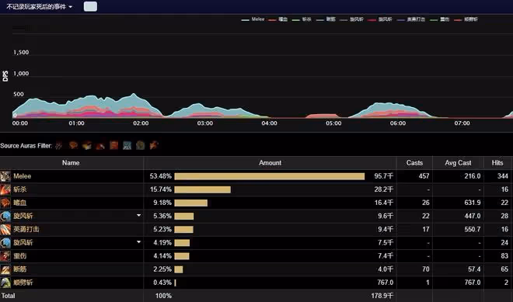Click the Total row label
Viewport: 513px width, 302px height.
[8, 296]
